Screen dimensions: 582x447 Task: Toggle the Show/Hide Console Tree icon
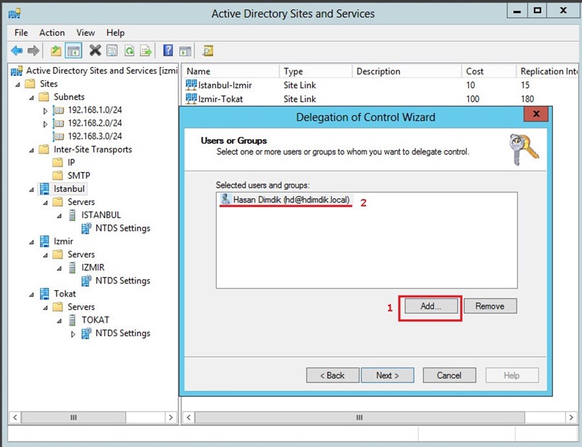[x=74, y=51]
